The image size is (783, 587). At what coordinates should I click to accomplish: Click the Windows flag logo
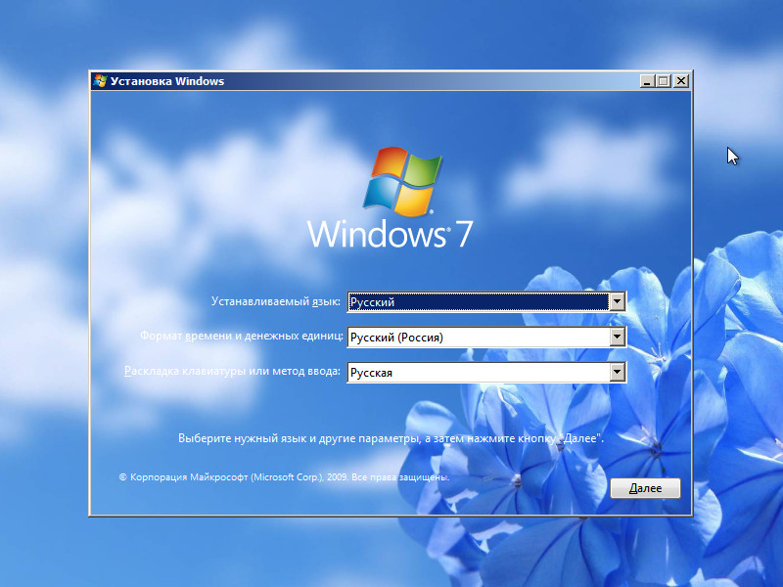[402, 182]
